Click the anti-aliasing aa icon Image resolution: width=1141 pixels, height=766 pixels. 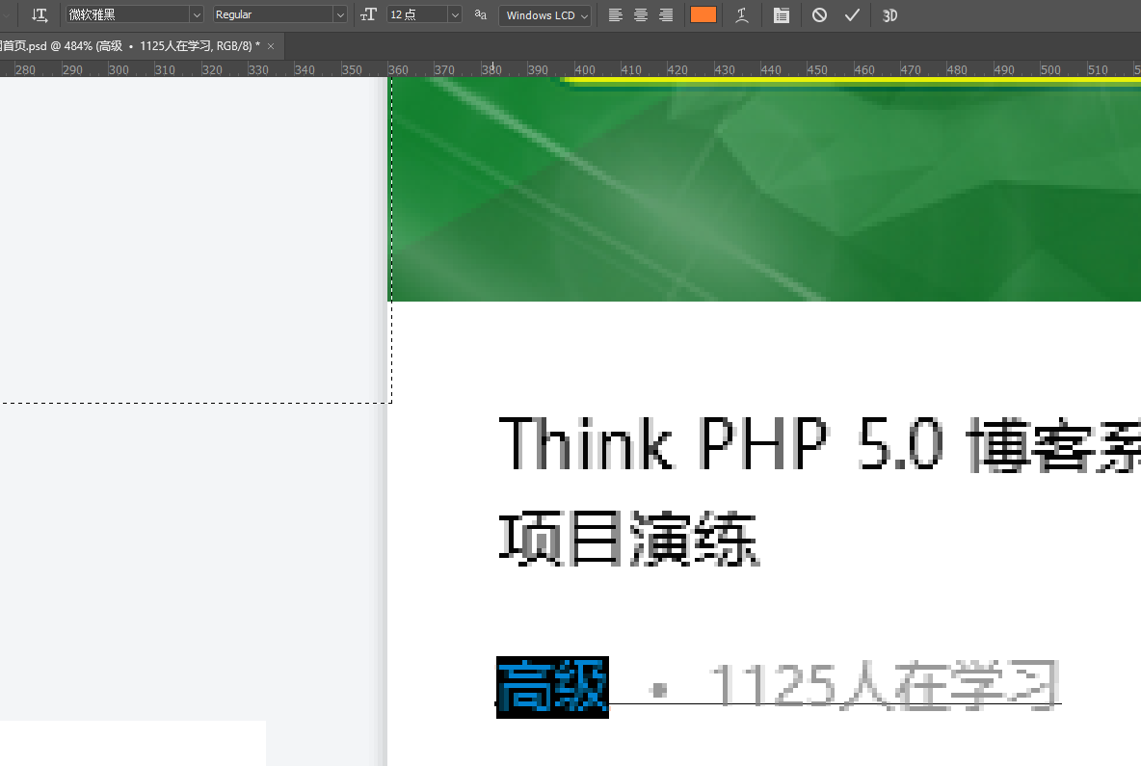(x=480, y=14)
